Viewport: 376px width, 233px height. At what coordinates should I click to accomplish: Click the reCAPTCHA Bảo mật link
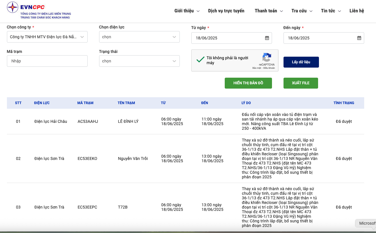[x=256, y=68]
